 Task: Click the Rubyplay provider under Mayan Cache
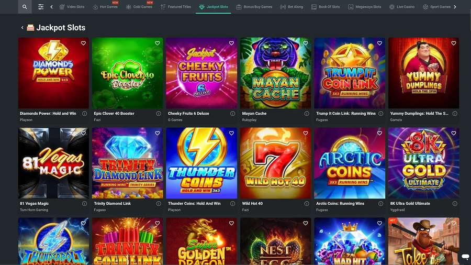pos(249,120)
